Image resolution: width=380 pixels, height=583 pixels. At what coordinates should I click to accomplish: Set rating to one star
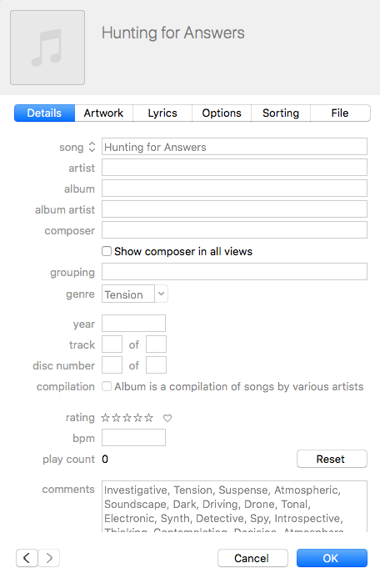click(x=106, y=418)
